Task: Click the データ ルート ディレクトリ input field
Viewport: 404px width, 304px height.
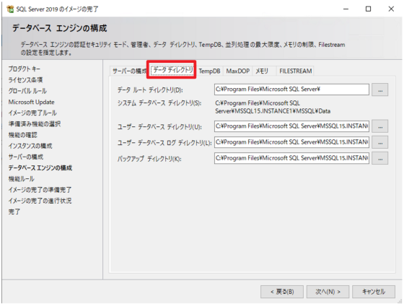Action: click(291, 90)
